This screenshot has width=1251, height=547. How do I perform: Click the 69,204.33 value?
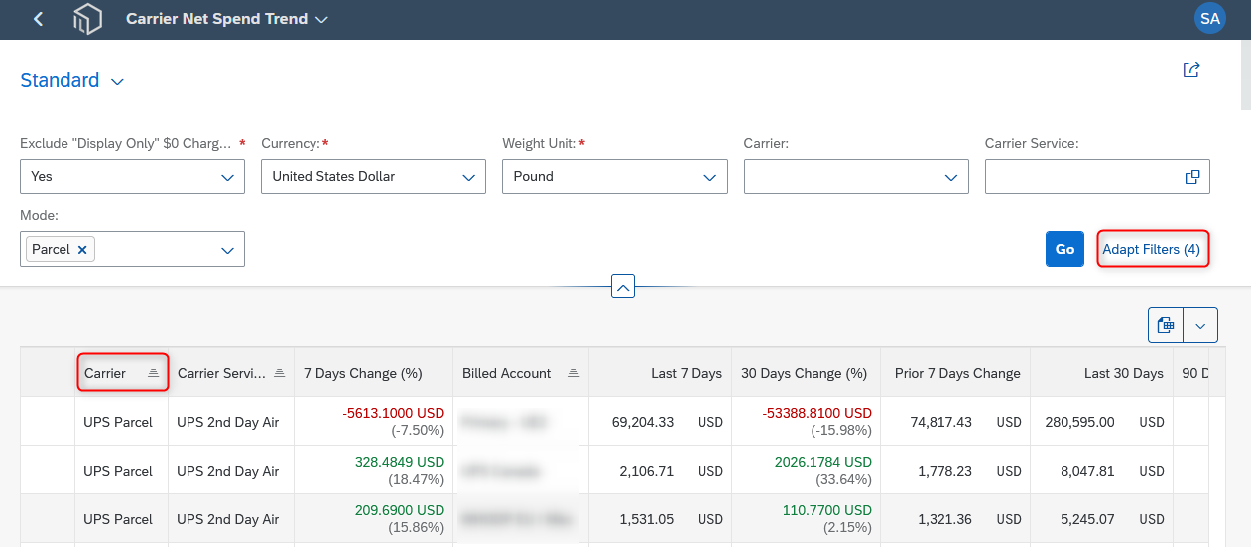point(643,422)
